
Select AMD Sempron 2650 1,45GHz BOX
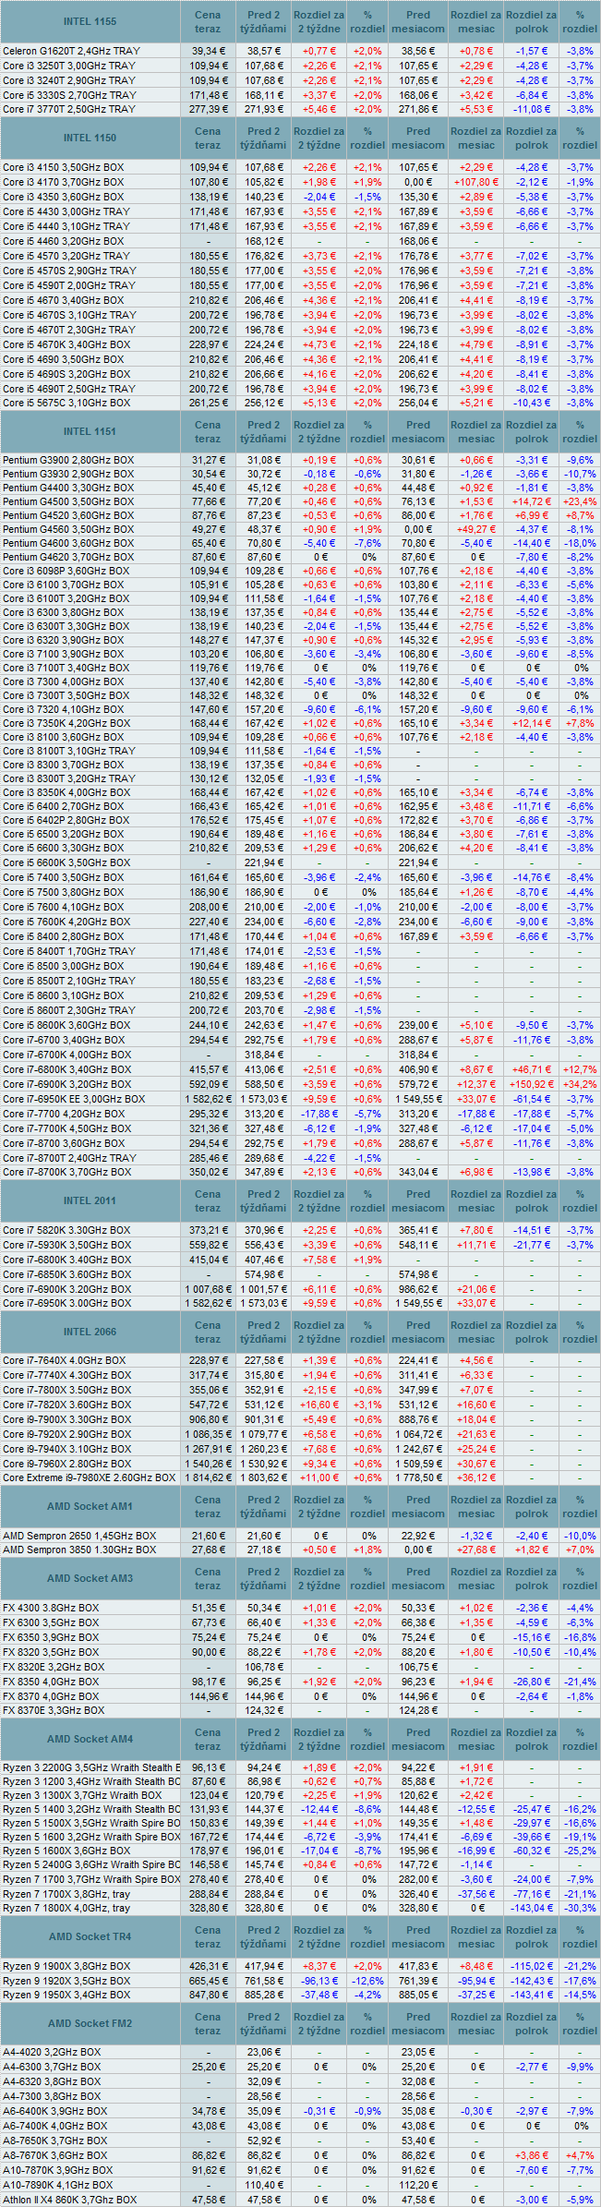pyautogui.click(x=79, y=1536)
